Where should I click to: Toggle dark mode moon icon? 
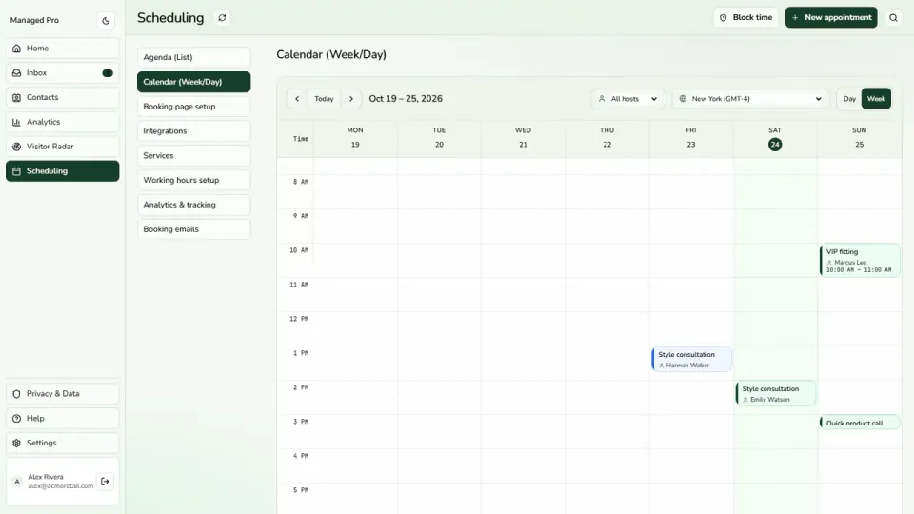tap(106, 20)
